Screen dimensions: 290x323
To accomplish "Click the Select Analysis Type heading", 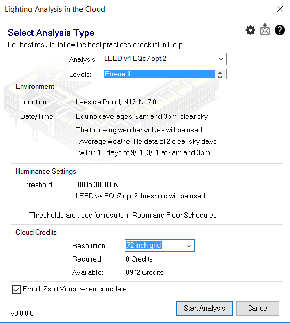I will [x=51, y=33].
